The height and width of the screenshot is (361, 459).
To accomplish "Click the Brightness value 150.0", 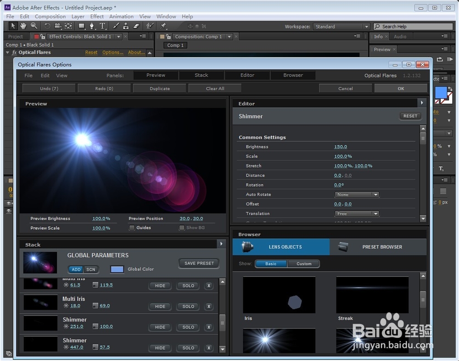I will [341, 147].
